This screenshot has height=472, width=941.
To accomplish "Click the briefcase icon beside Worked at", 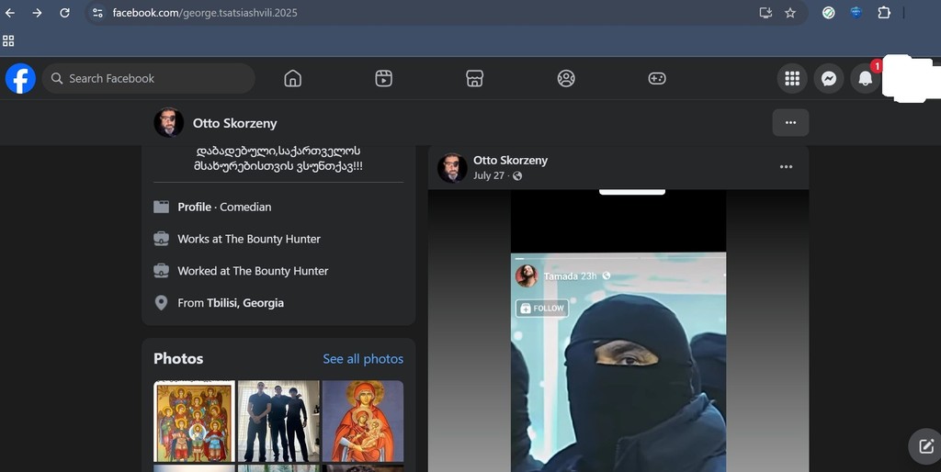I will (x=161, y=271).
